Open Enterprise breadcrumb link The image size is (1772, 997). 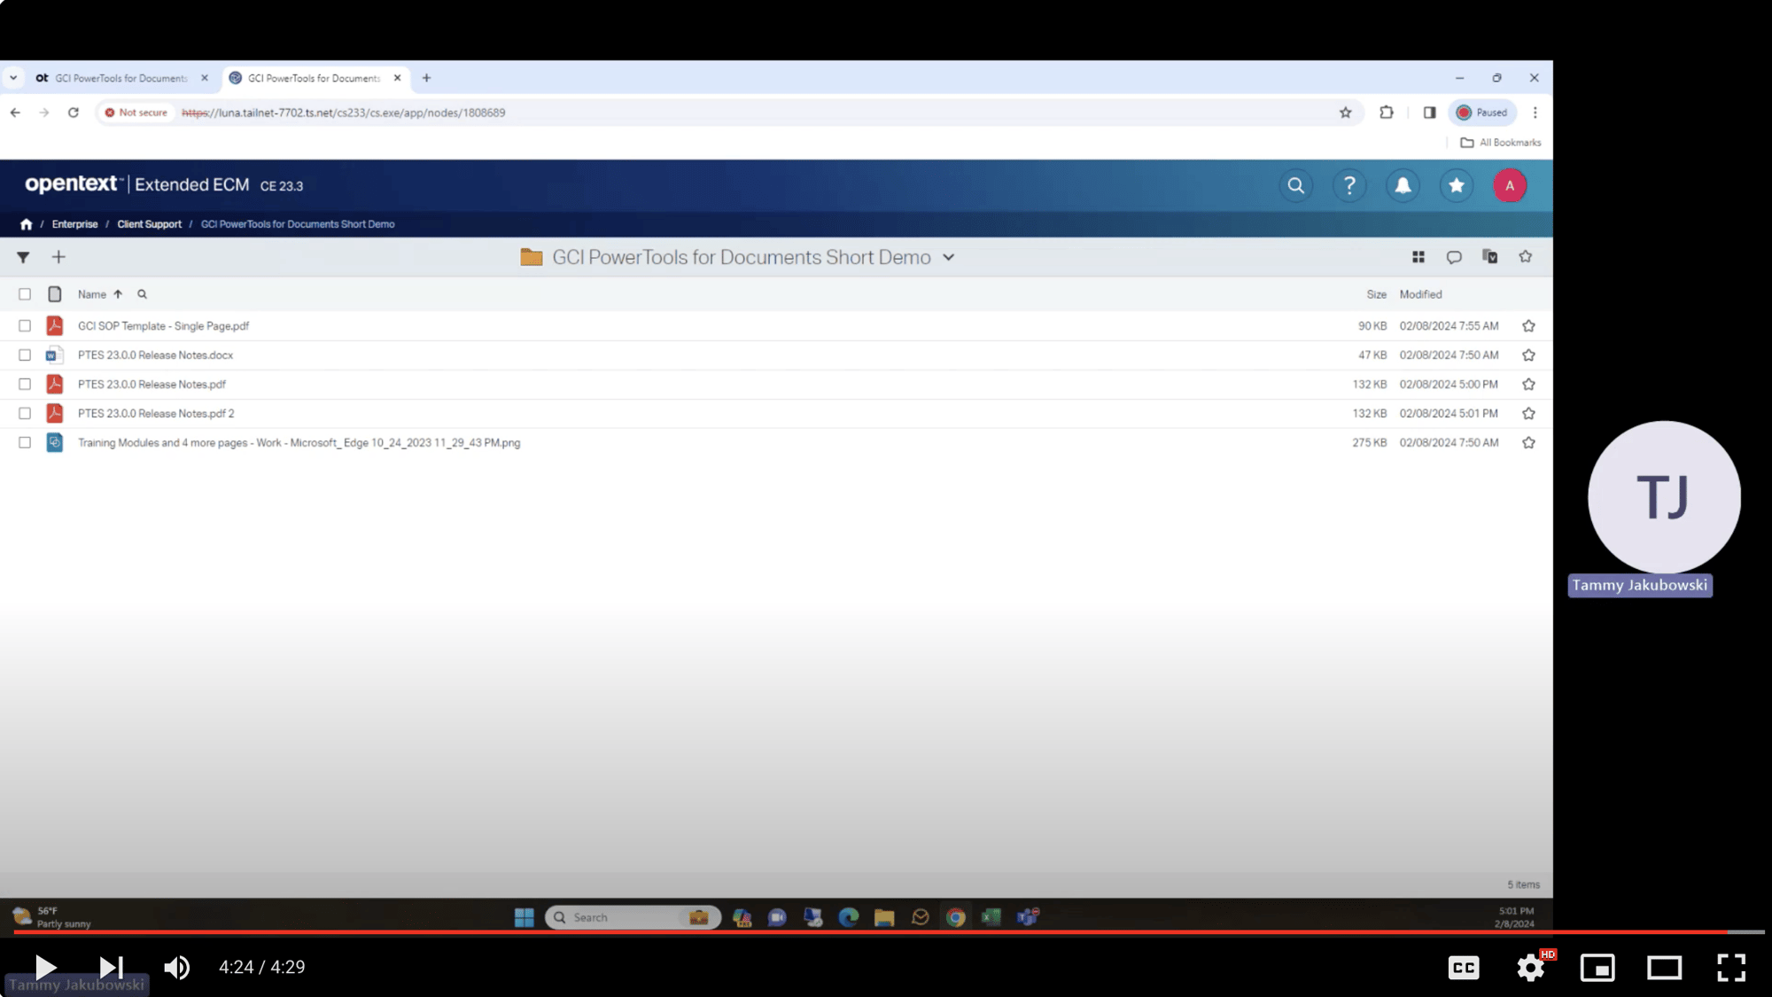(x=74, y=224)
